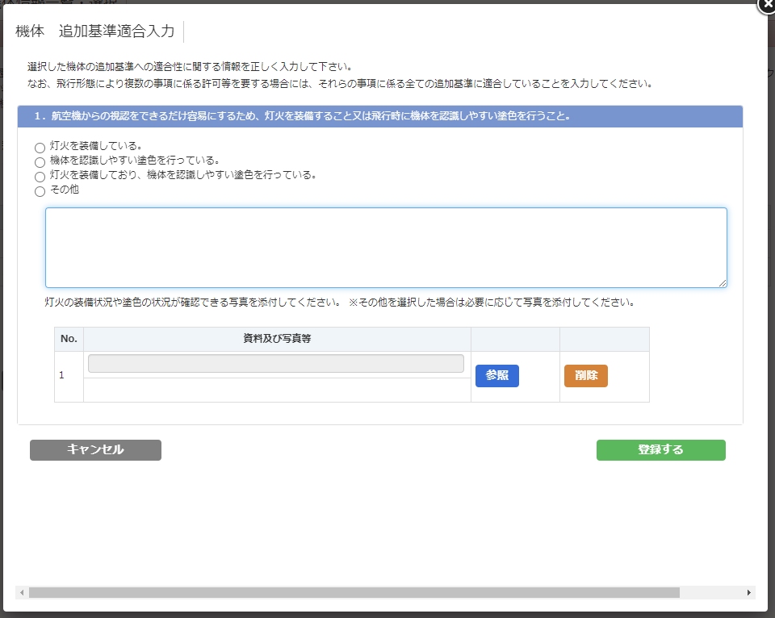Click the scrollbar left arrow
The width and height of the screenshot is (775, 618).
(22, 592)
